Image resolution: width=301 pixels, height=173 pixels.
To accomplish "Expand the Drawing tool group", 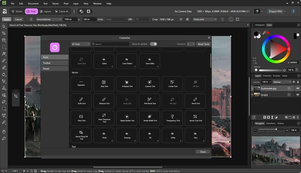I will click(x=127, y=135).
